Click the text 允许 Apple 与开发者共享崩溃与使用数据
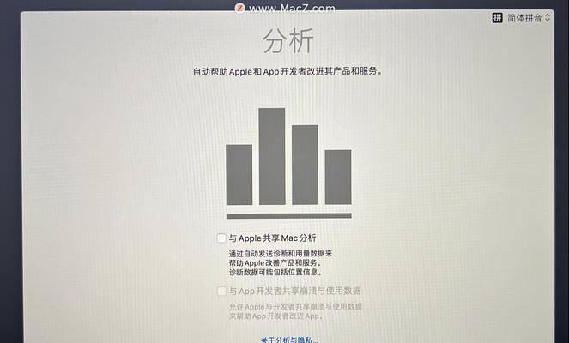Viewport: 569px width, 343px height. [295, 307]
